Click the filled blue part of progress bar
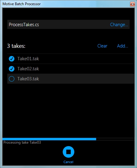137x168 pixels. coord(49,139)
